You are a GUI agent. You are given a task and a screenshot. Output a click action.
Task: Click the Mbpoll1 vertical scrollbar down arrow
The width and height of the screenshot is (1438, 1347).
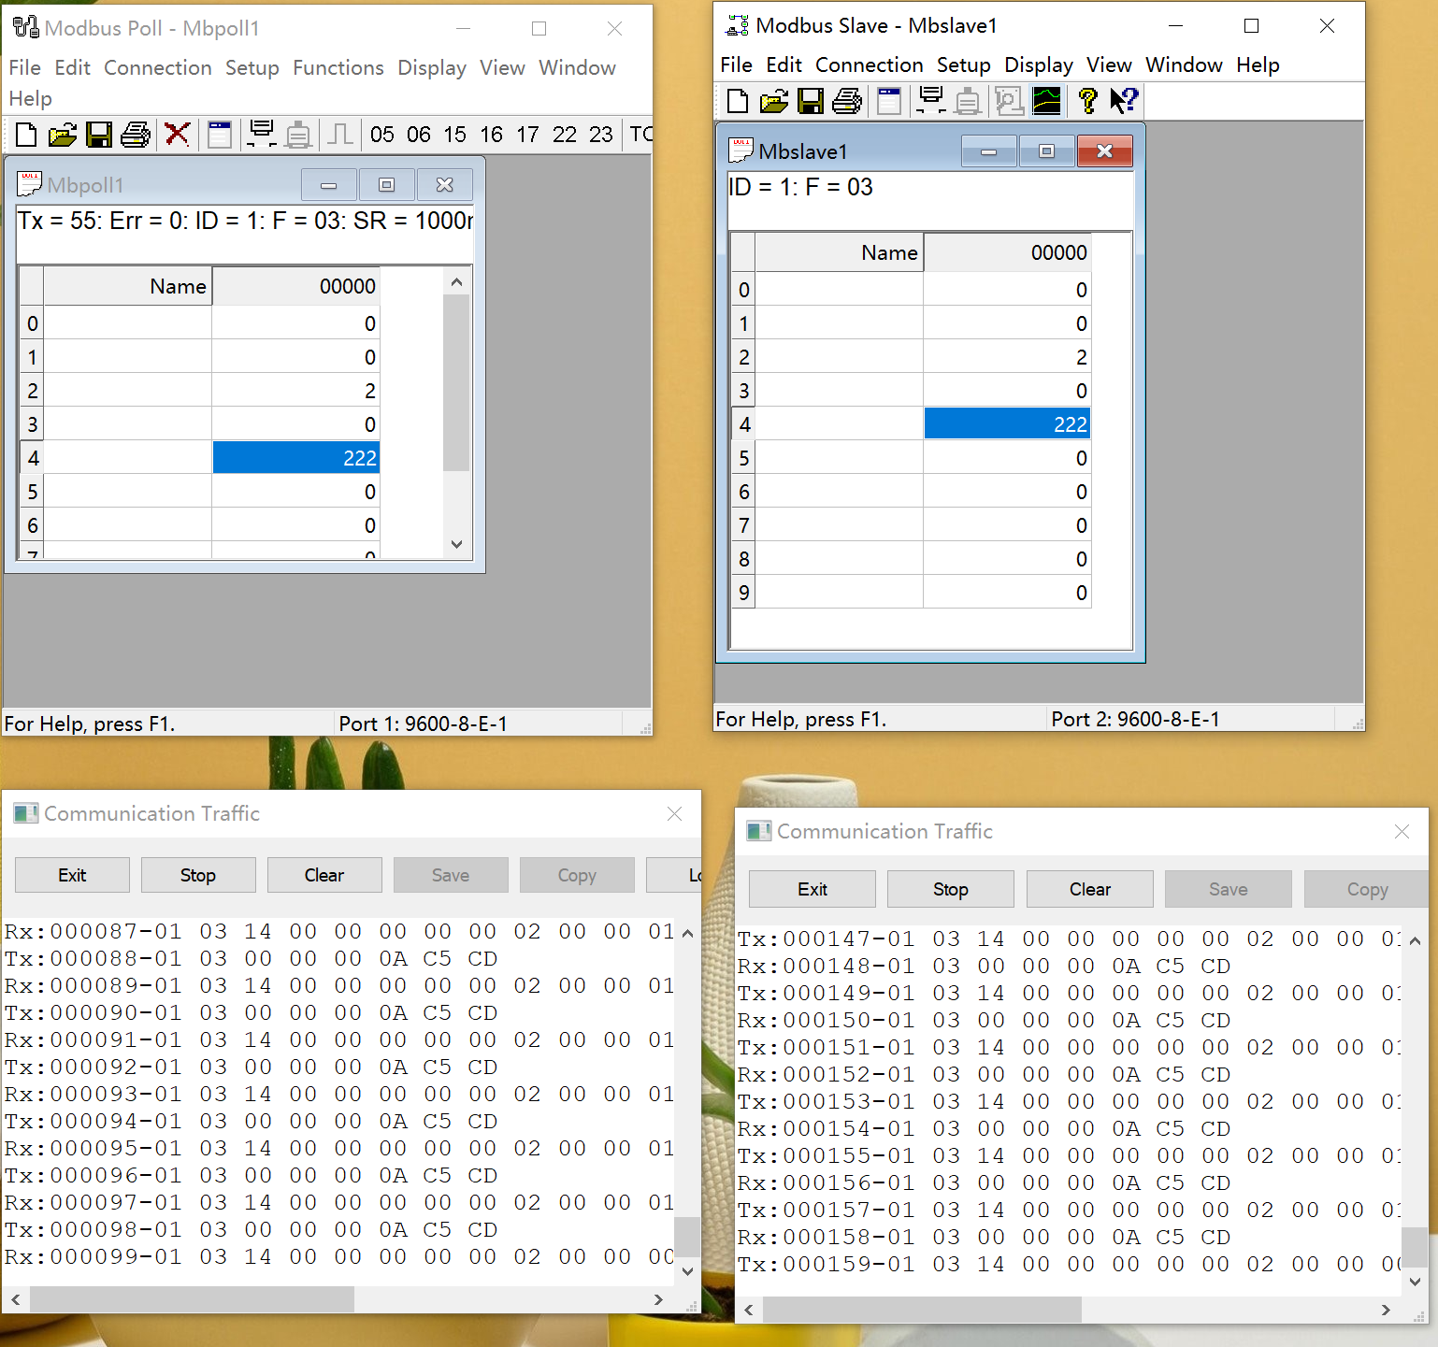click(x=456, y=544)
